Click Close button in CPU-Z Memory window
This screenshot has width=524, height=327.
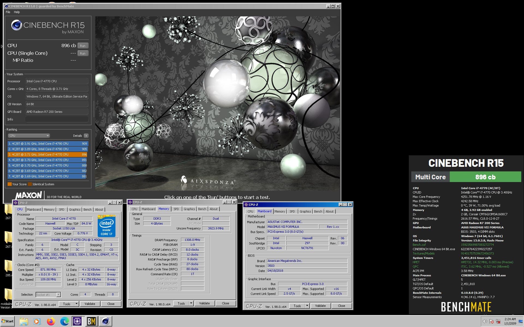(225, 303)
